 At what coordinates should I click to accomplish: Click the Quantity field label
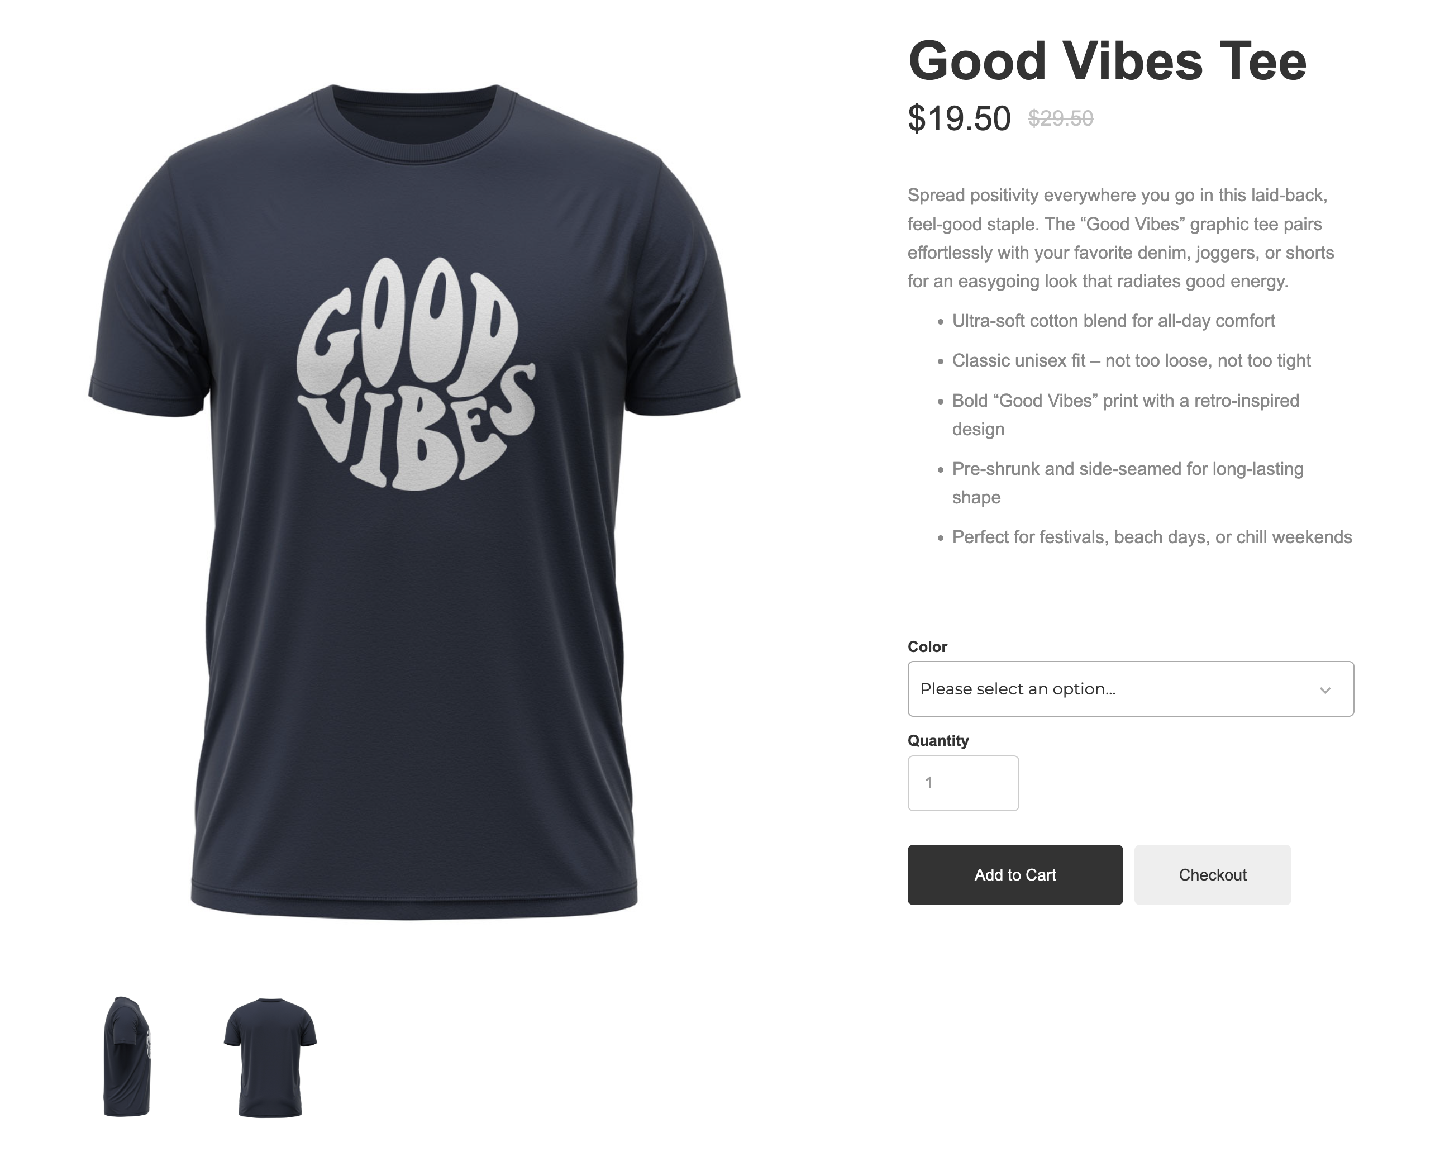tap(938, 740)
